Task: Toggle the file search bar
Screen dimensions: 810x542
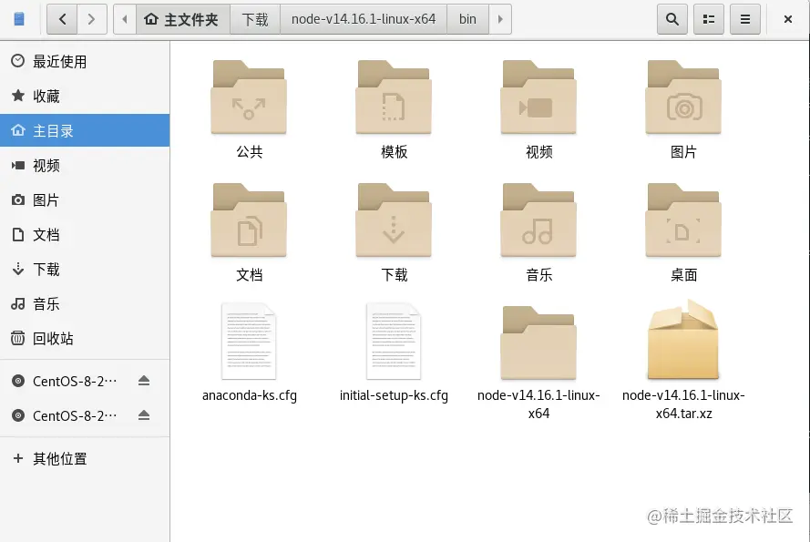Action: pyautogui.click(x=672, y=18)
